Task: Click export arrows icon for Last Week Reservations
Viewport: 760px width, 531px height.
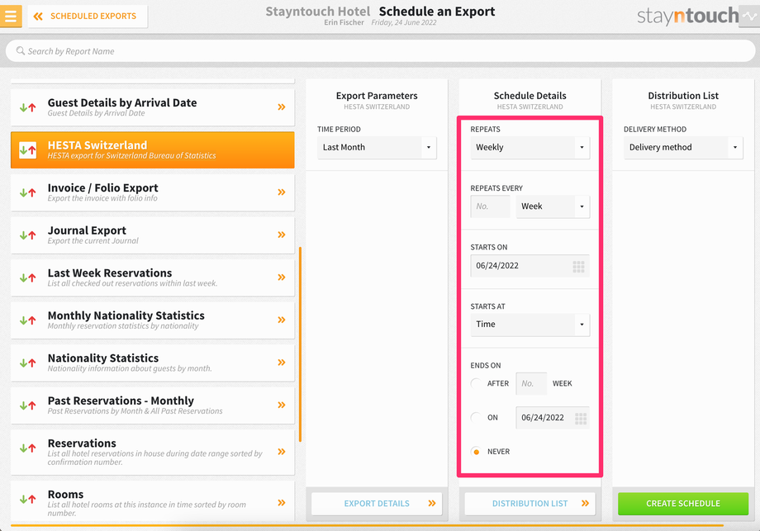Action: pos(28,278)
